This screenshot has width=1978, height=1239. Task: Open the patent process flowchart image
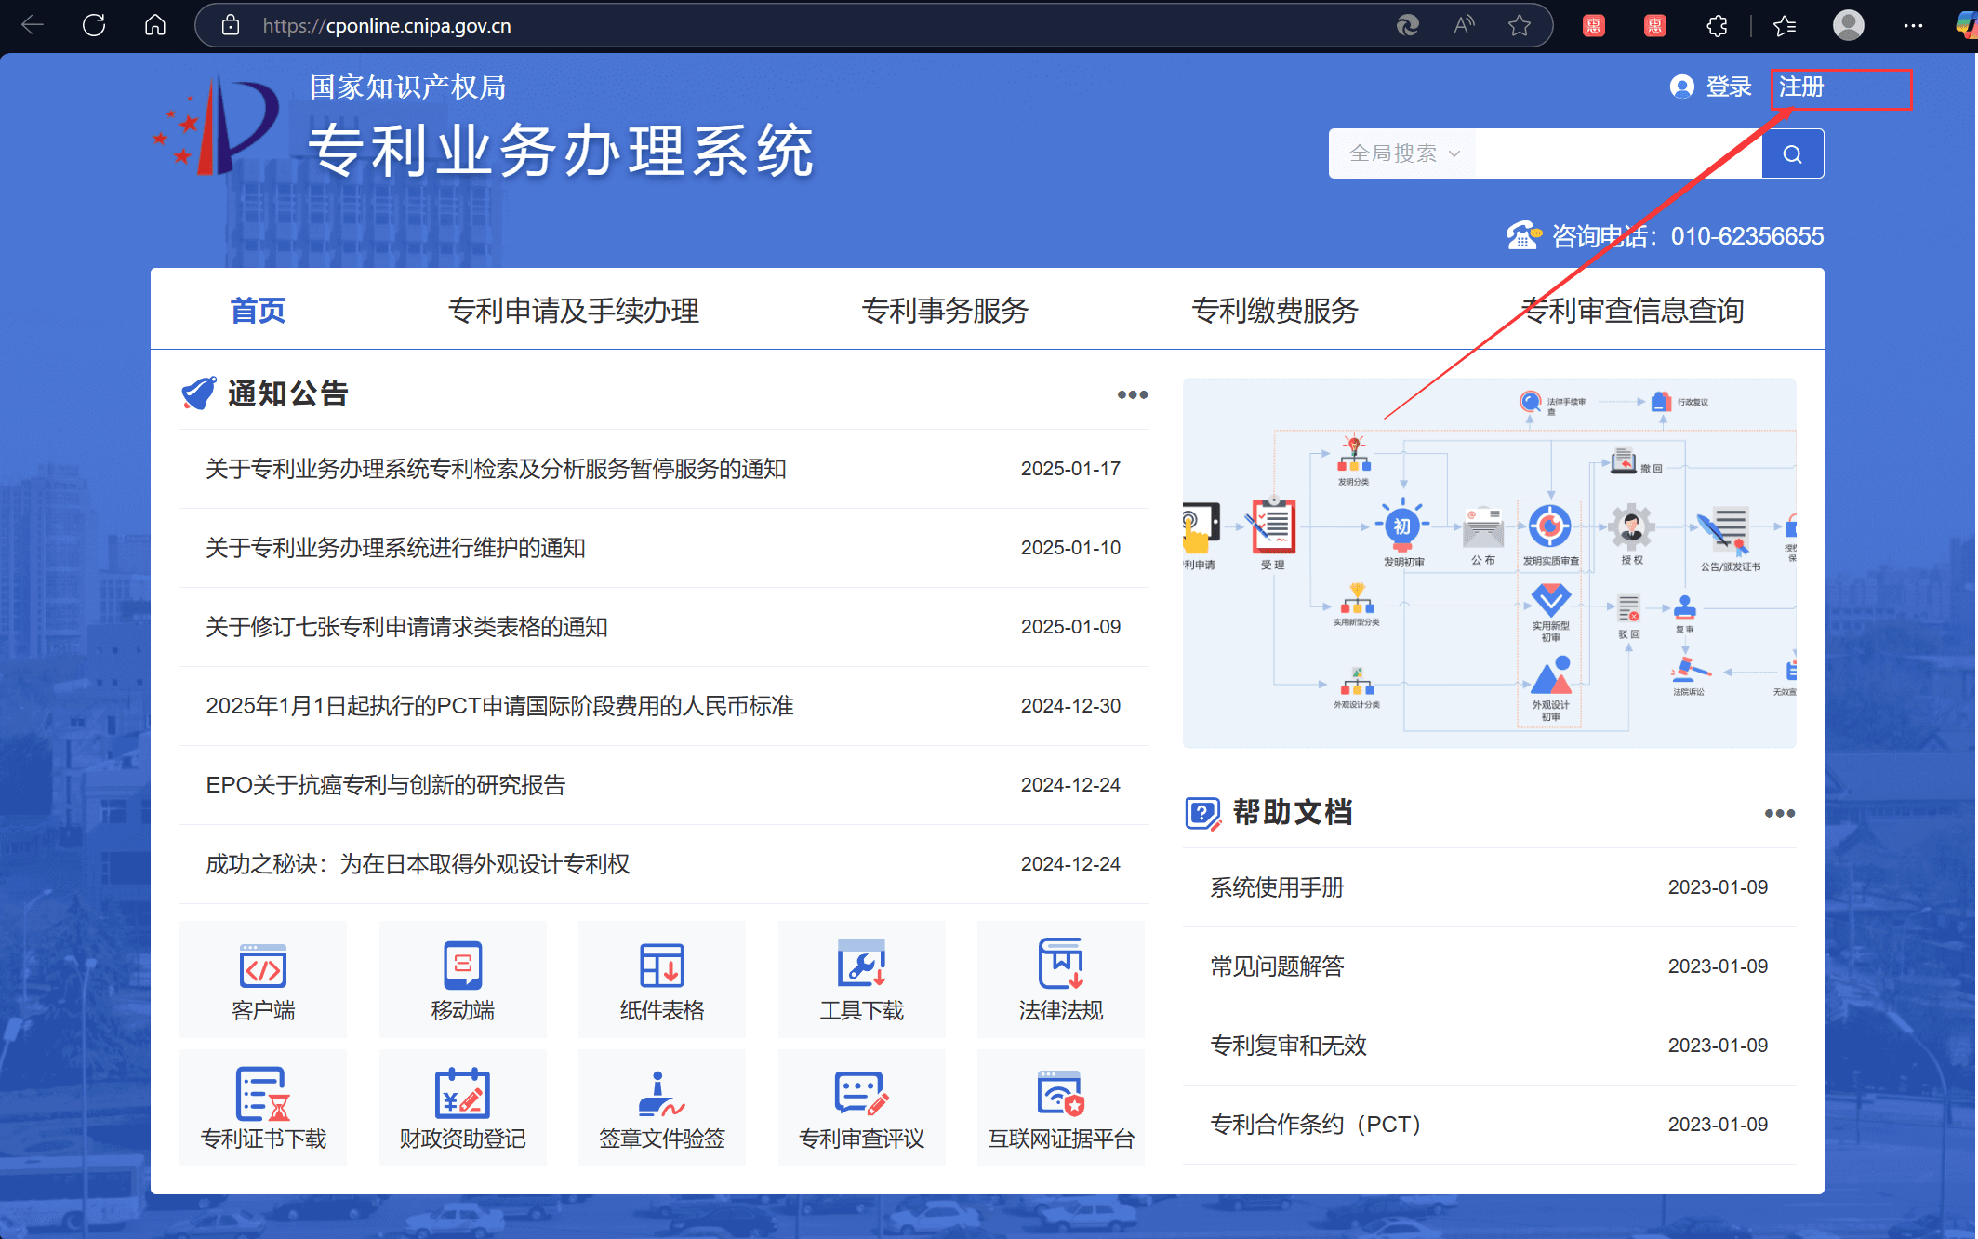pos(1489,563)
